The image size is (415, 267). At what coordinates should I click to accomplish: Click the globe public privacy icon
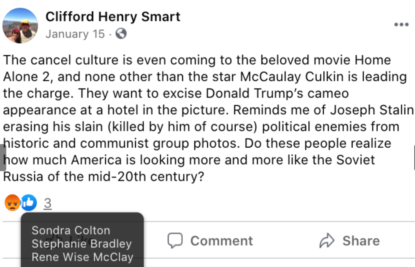[121, 34]
